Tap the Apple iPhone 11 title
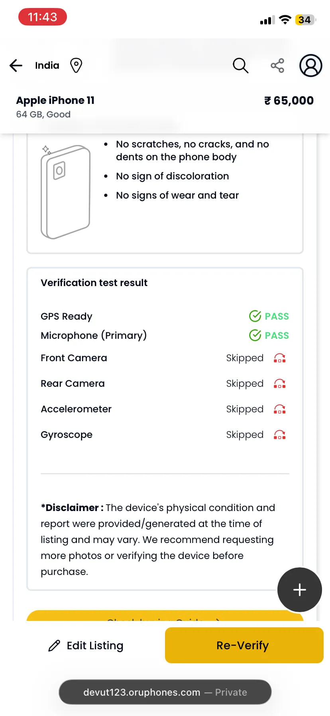Viewport: 330px width, 716px height. tap(55, 100)
